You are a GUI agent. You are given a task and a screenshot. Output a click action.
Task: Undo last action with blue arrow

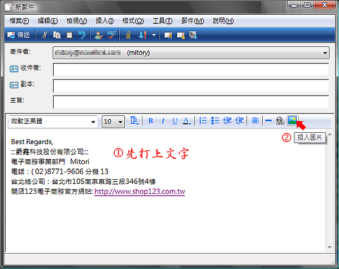82,35
